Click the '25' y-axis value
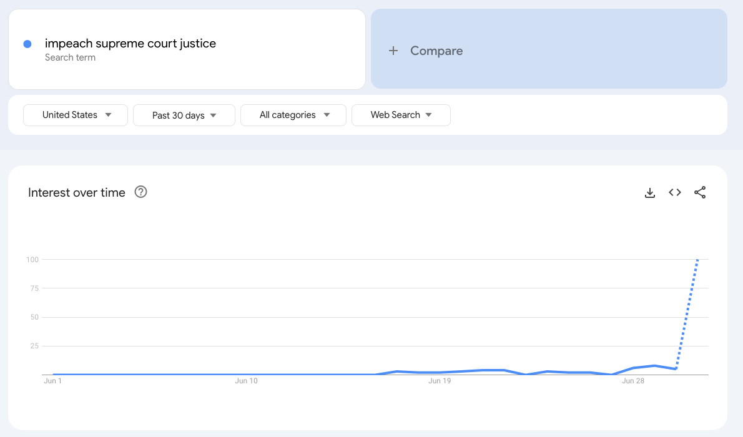The image size is (743, 437). pyautogui.click(x=34, y=346)
